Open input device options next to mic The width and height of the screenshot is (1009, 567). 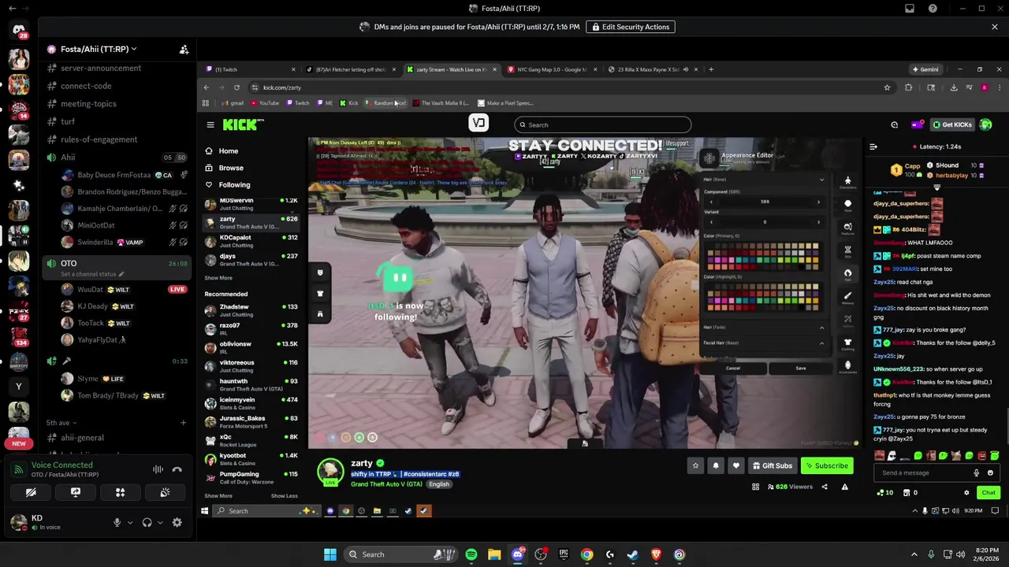pyautogui.click(x=129, y=522)
